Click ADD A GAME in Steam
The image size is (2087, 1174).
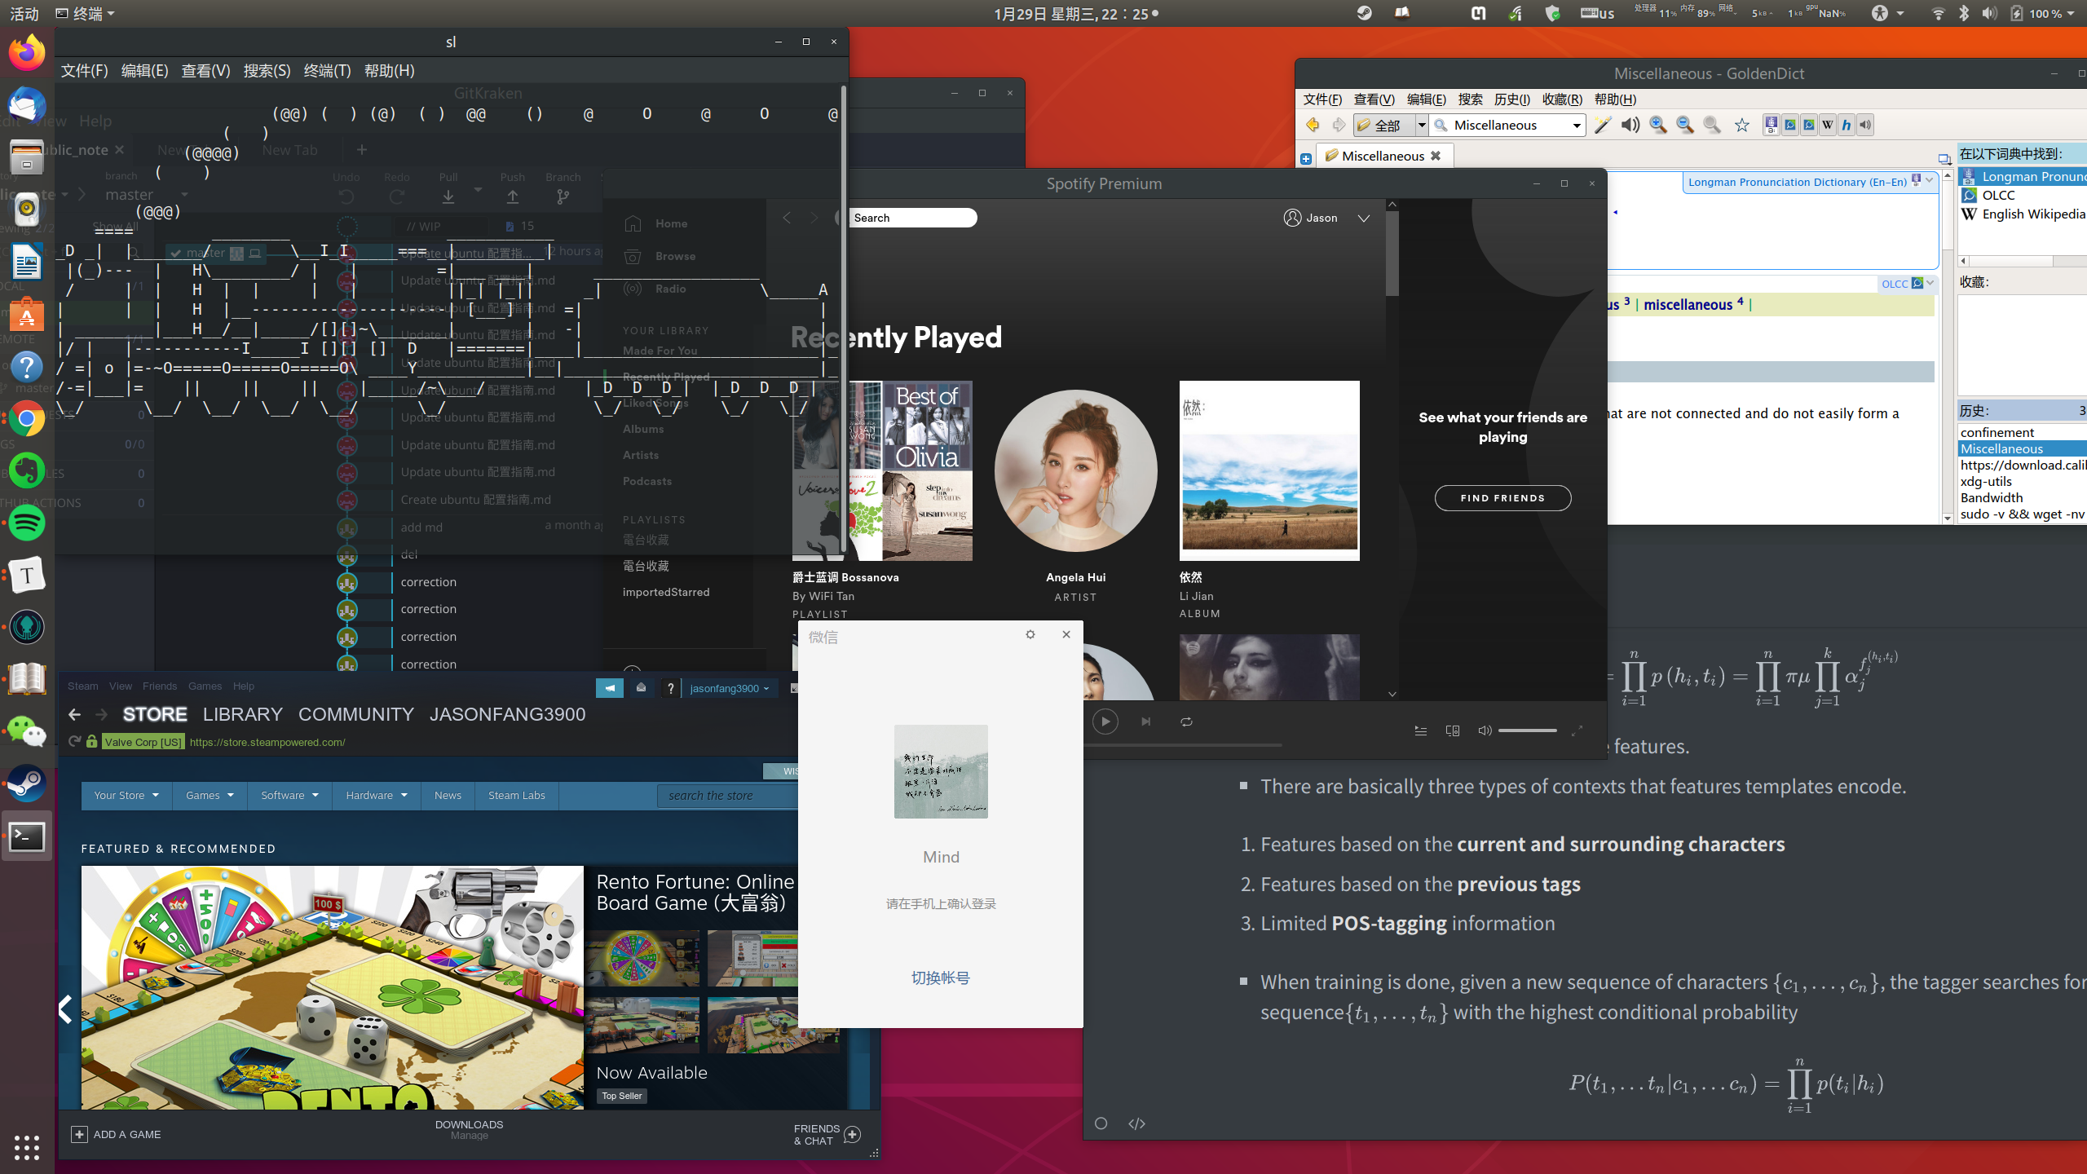(116, 1134)
